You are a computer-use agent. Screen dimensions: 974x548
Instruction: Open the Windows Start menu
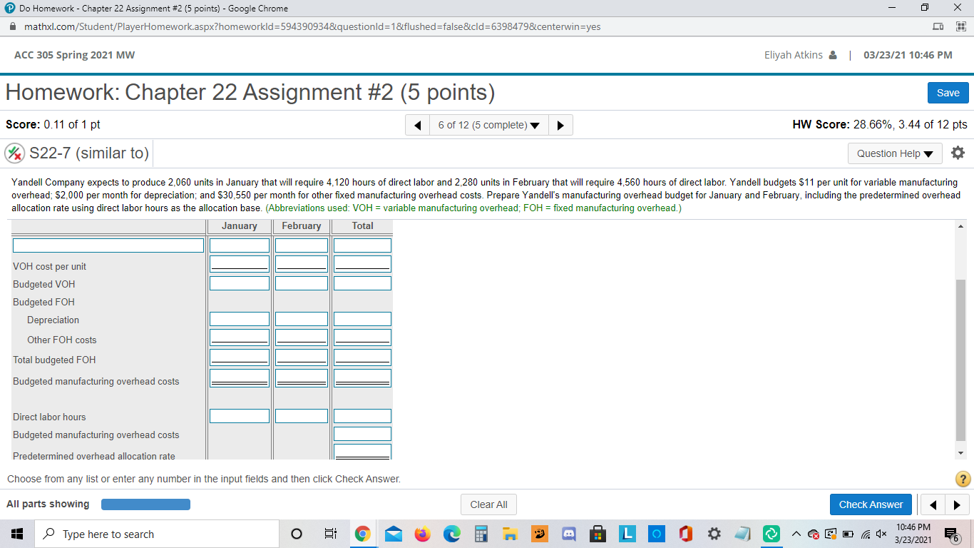16,533
